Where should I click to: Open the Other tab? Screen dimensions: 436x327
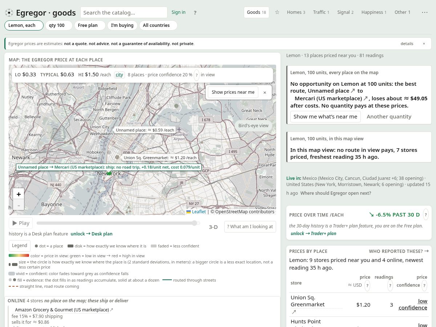point(403,12)
